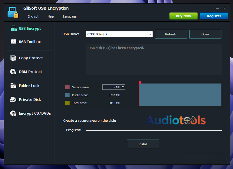Viewport: 233px width, 169px height.
Task: Click the 'USB disk (G:\) has been encrypted.' message
Action: [x=116, y=48]
